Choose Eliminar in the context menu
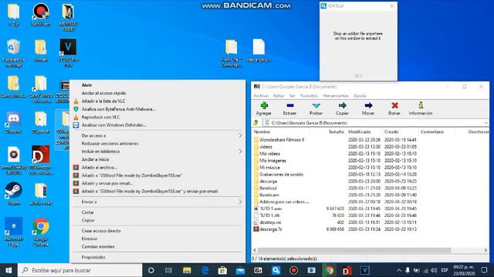 pyautogui.click(x=157, y=239)
